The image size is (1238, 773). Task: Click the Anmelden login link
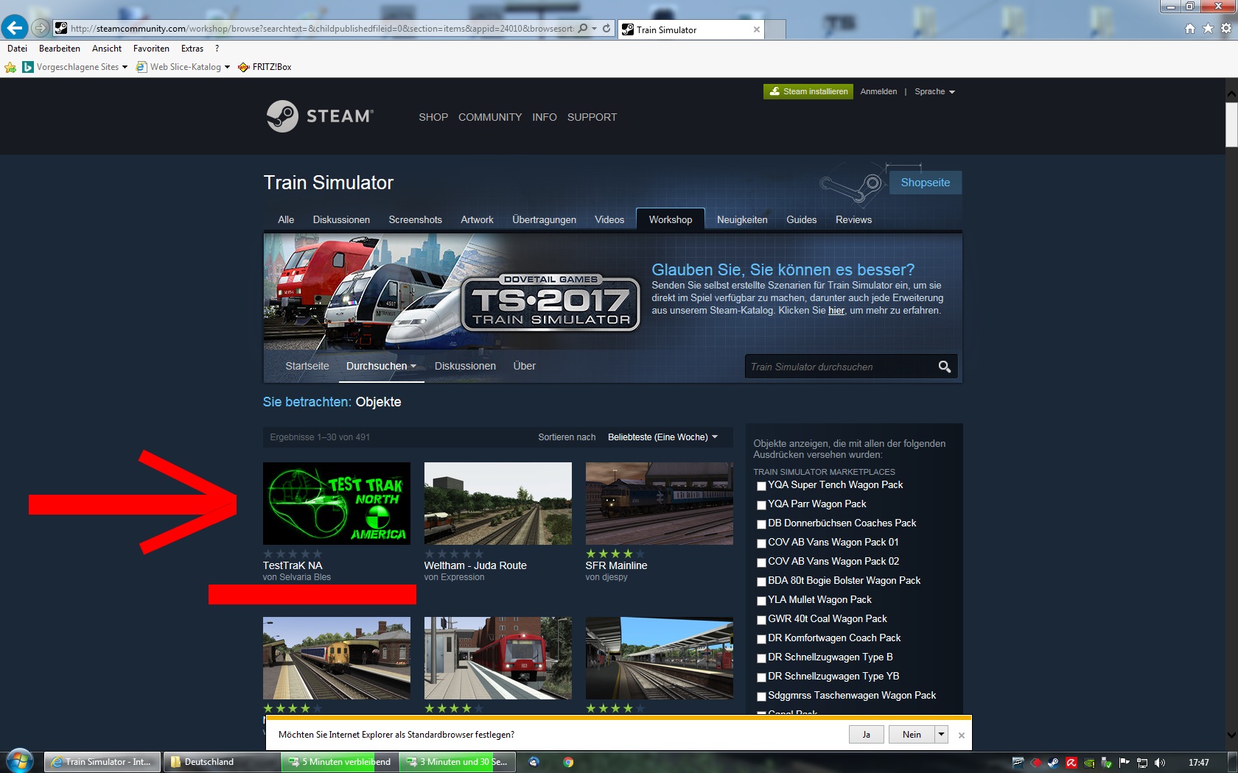point(878,92)
